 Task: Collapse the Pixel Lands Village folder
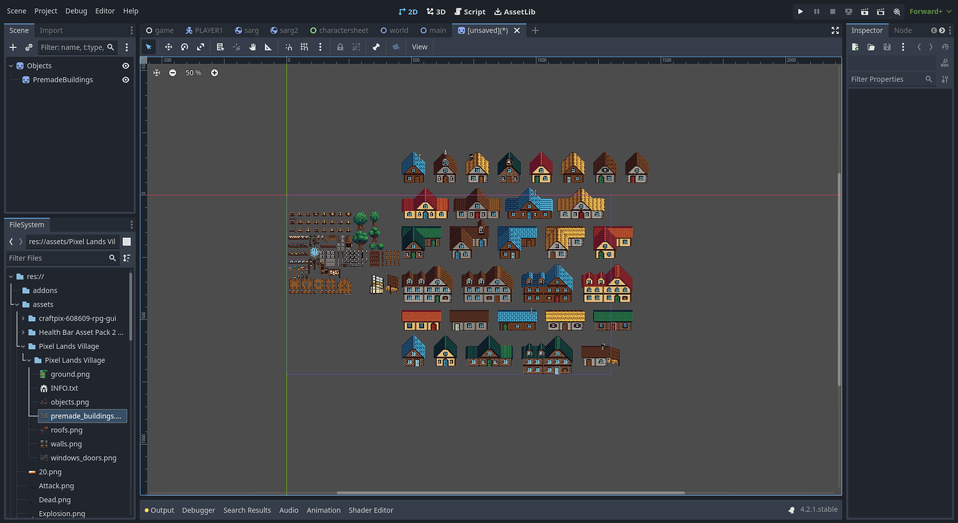(22, 345)
